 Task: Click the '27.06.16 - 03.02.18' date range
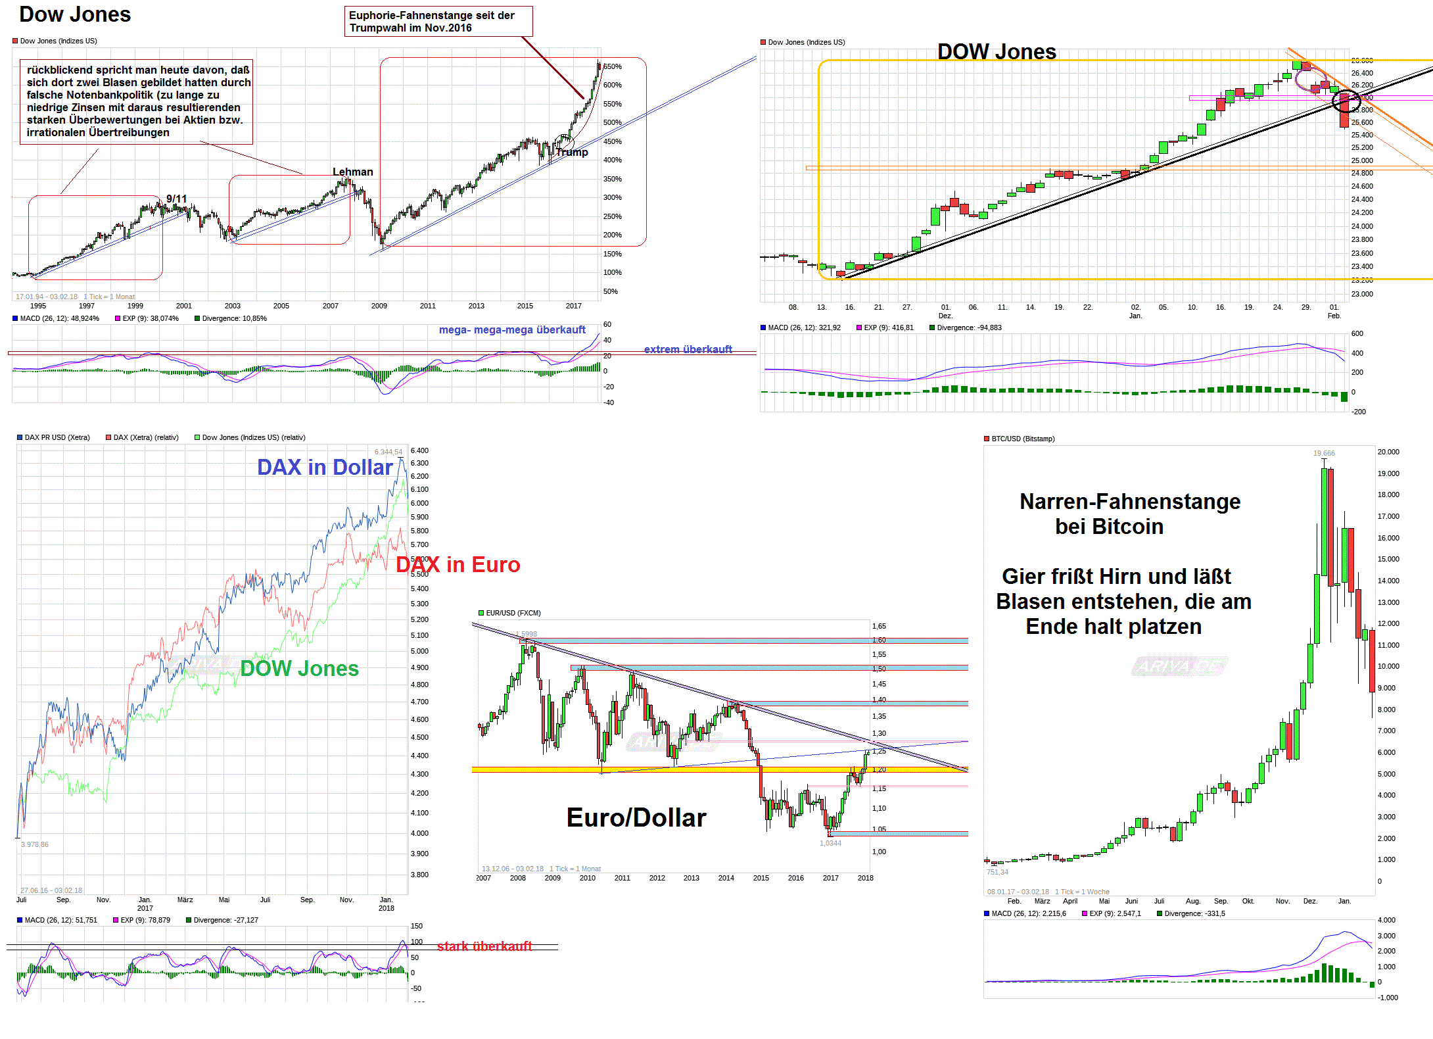[x=51, y=890]
